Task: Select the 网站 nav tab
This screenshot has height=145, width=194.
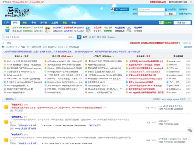Action: pyautogui.click(x=15, y=23)
